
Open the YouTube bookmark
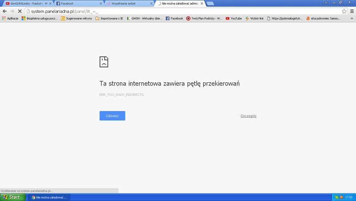234,19
